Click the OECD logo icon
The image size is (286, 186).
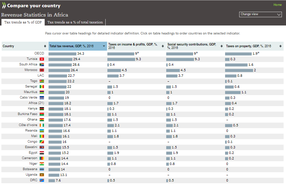[3, 6]
